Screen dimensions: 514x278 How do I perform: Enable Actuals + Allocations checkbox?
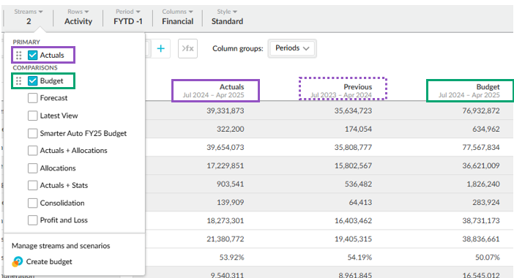click(32, 150)
